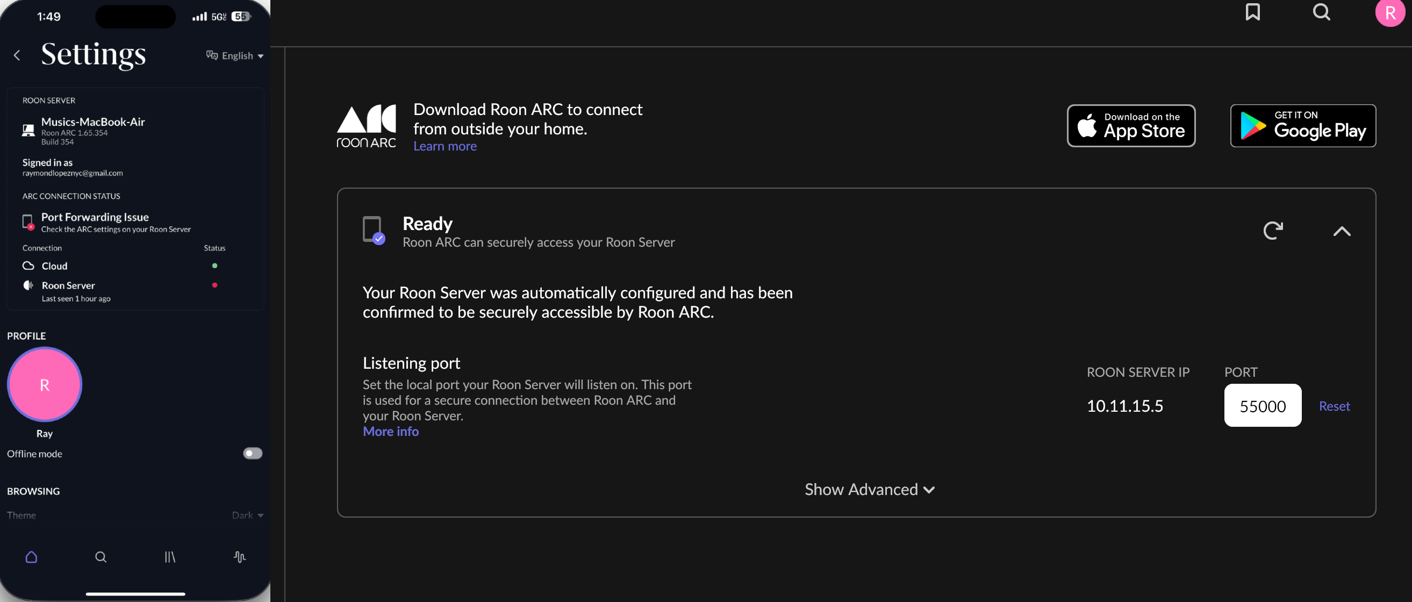
Task: Toggle Offline mode switch
Action: (x=252, y=453)
